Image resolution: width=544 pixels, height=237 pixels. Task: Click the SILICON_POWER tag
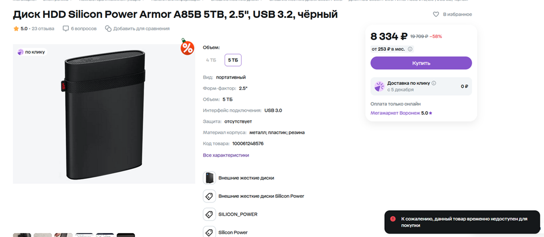[238, 214]
